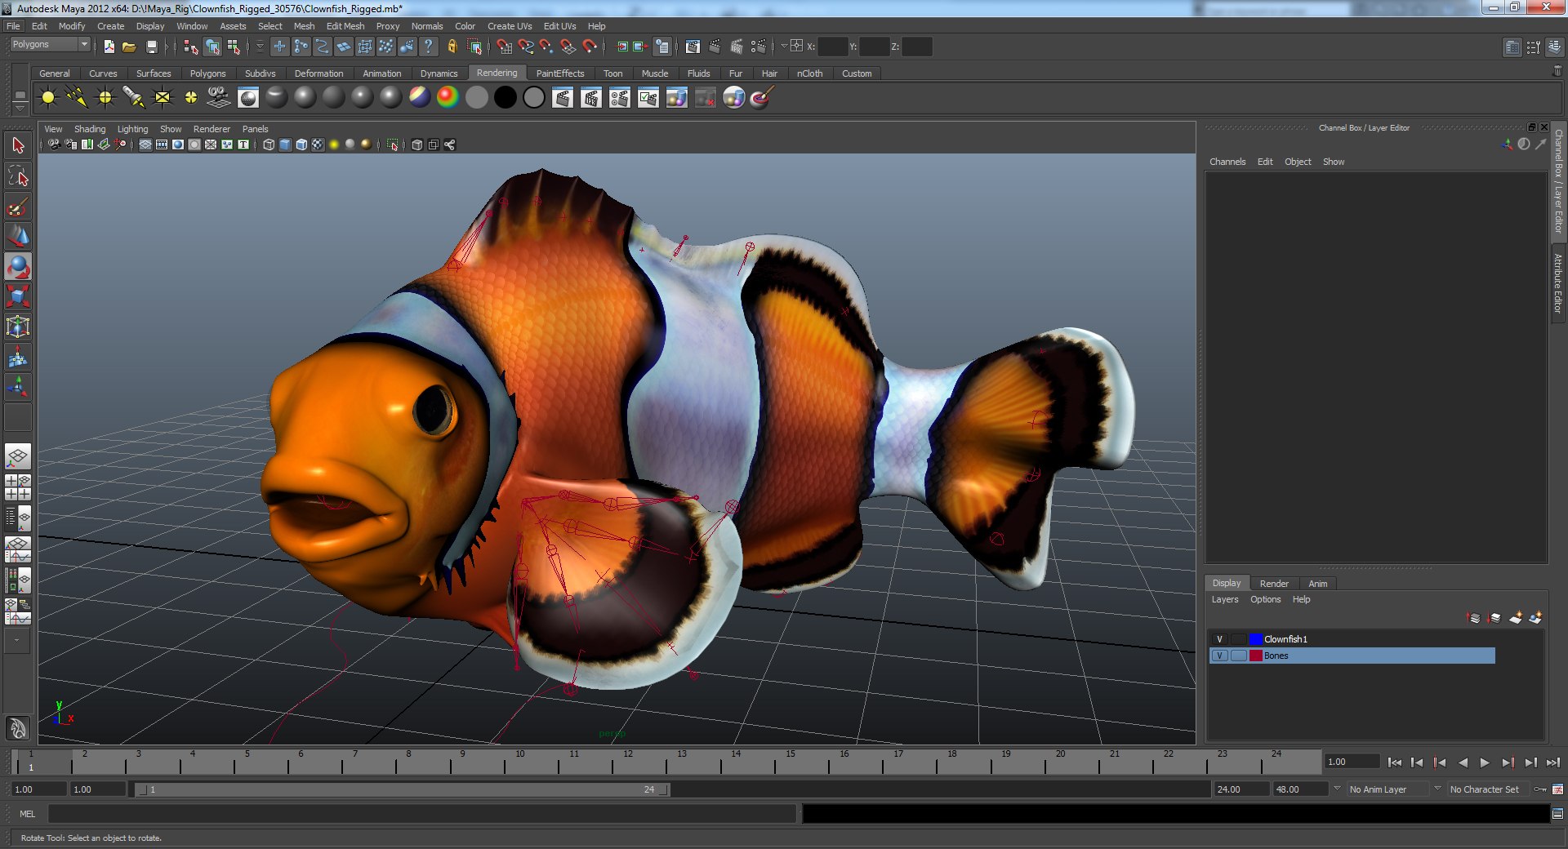
Task: Toggle smooth shade all blue cube
Action: pyautogui.click(x=285, y=144)
